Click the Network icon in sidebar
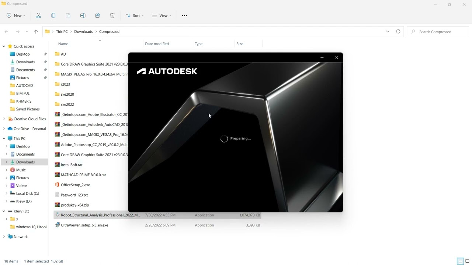This screenshot has width=472, height=265. pos(10,237)
